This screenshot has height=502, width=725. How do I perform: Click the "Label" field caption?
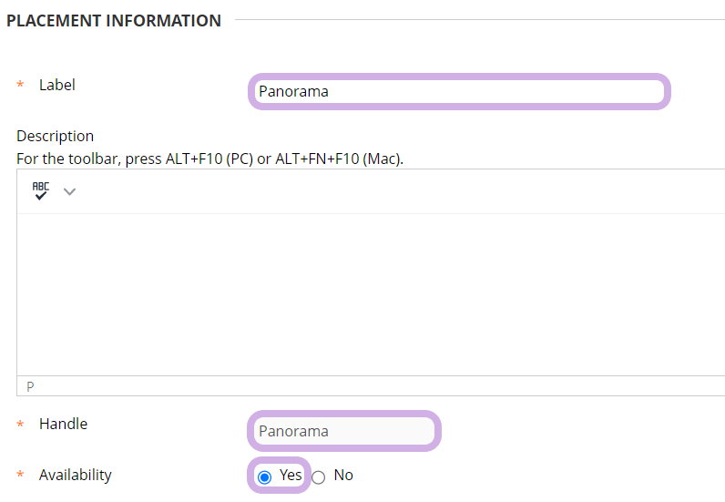click(57, 85)
